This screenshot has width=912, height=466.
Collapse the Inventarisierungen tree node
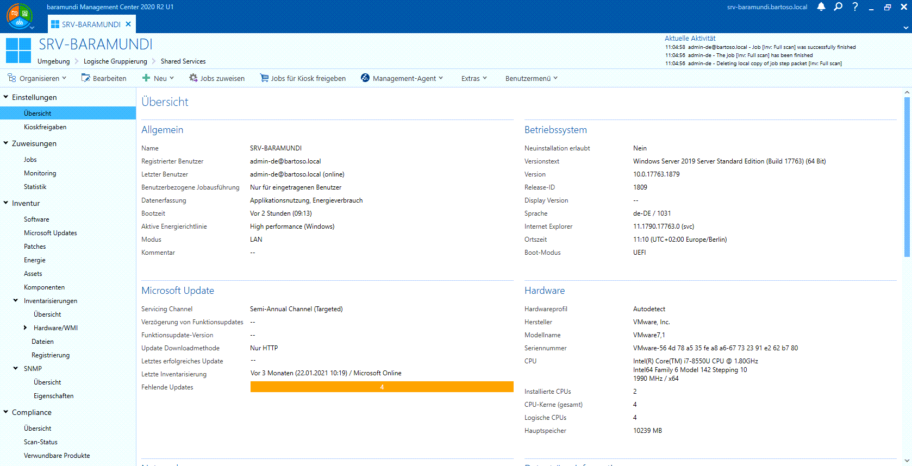[16, 300]
